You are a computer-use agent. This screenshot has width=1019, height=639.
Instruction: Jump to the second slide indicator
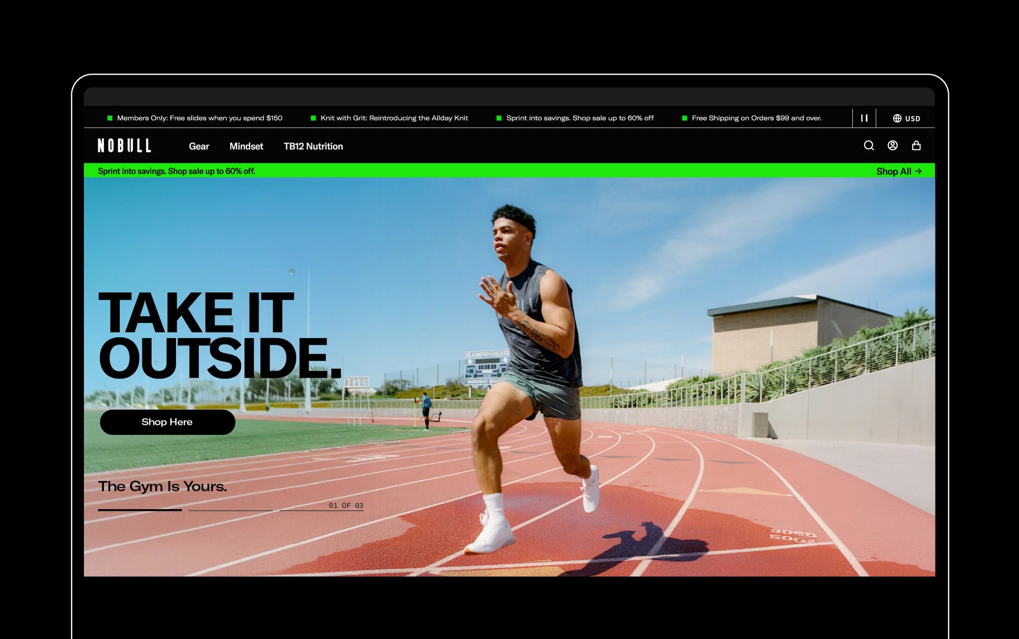point(230,510)
